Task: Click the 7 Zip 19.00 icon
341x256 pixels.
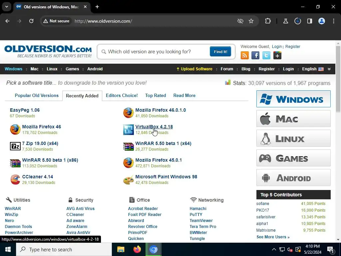Action: 15,146
